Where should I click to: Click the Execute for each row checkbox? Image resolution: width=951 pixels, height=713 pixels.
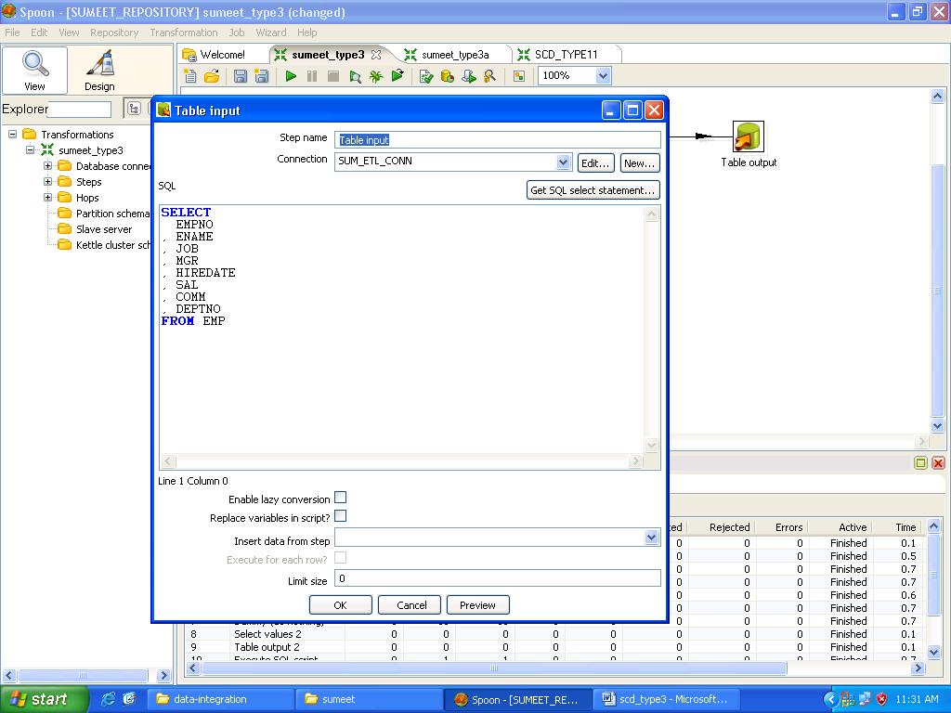pos(341,557)
